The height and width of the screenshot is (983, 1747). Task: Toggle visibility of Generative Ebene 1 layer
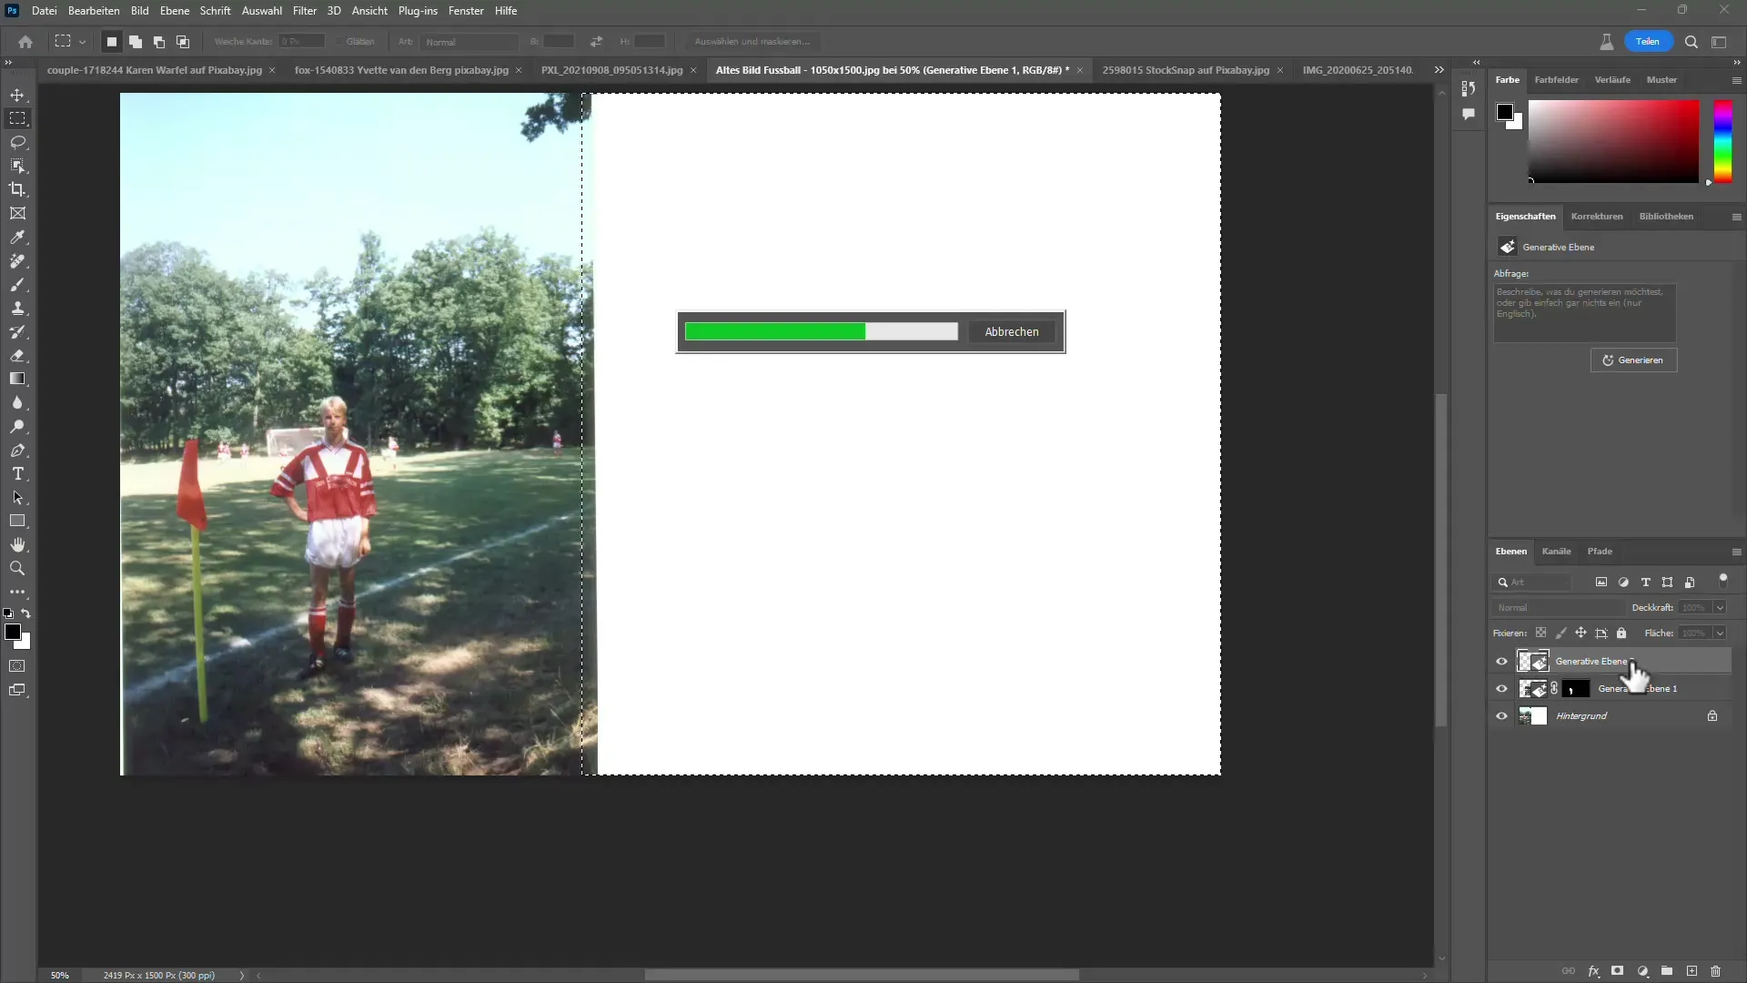(x=1501, y=688)
